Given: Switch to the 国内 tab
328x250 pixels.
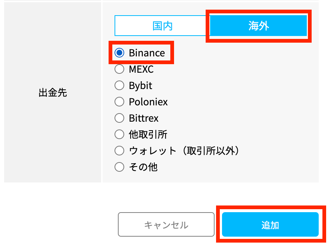Looking at the screenshot, I should 163,26.
